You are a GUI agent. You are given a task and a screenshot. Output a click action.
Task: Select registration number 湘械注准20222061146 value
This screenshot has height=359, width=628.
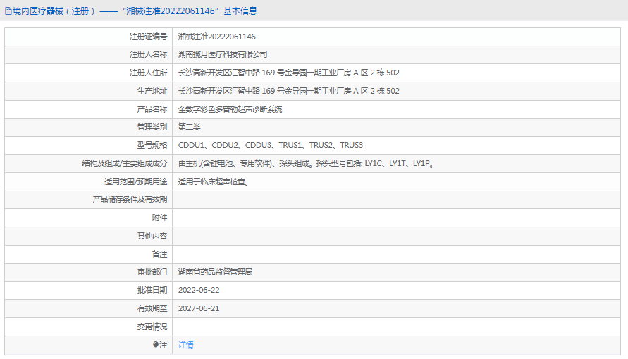pyautogui.click(x=216, y=37)
